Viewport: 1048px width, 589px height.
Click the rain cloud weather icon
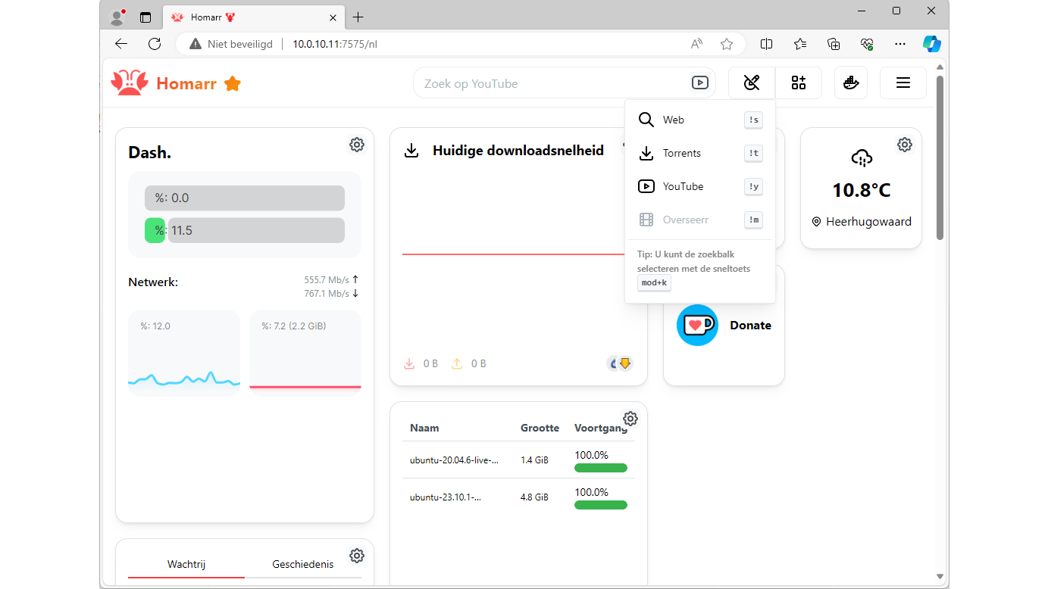(862, 158)
